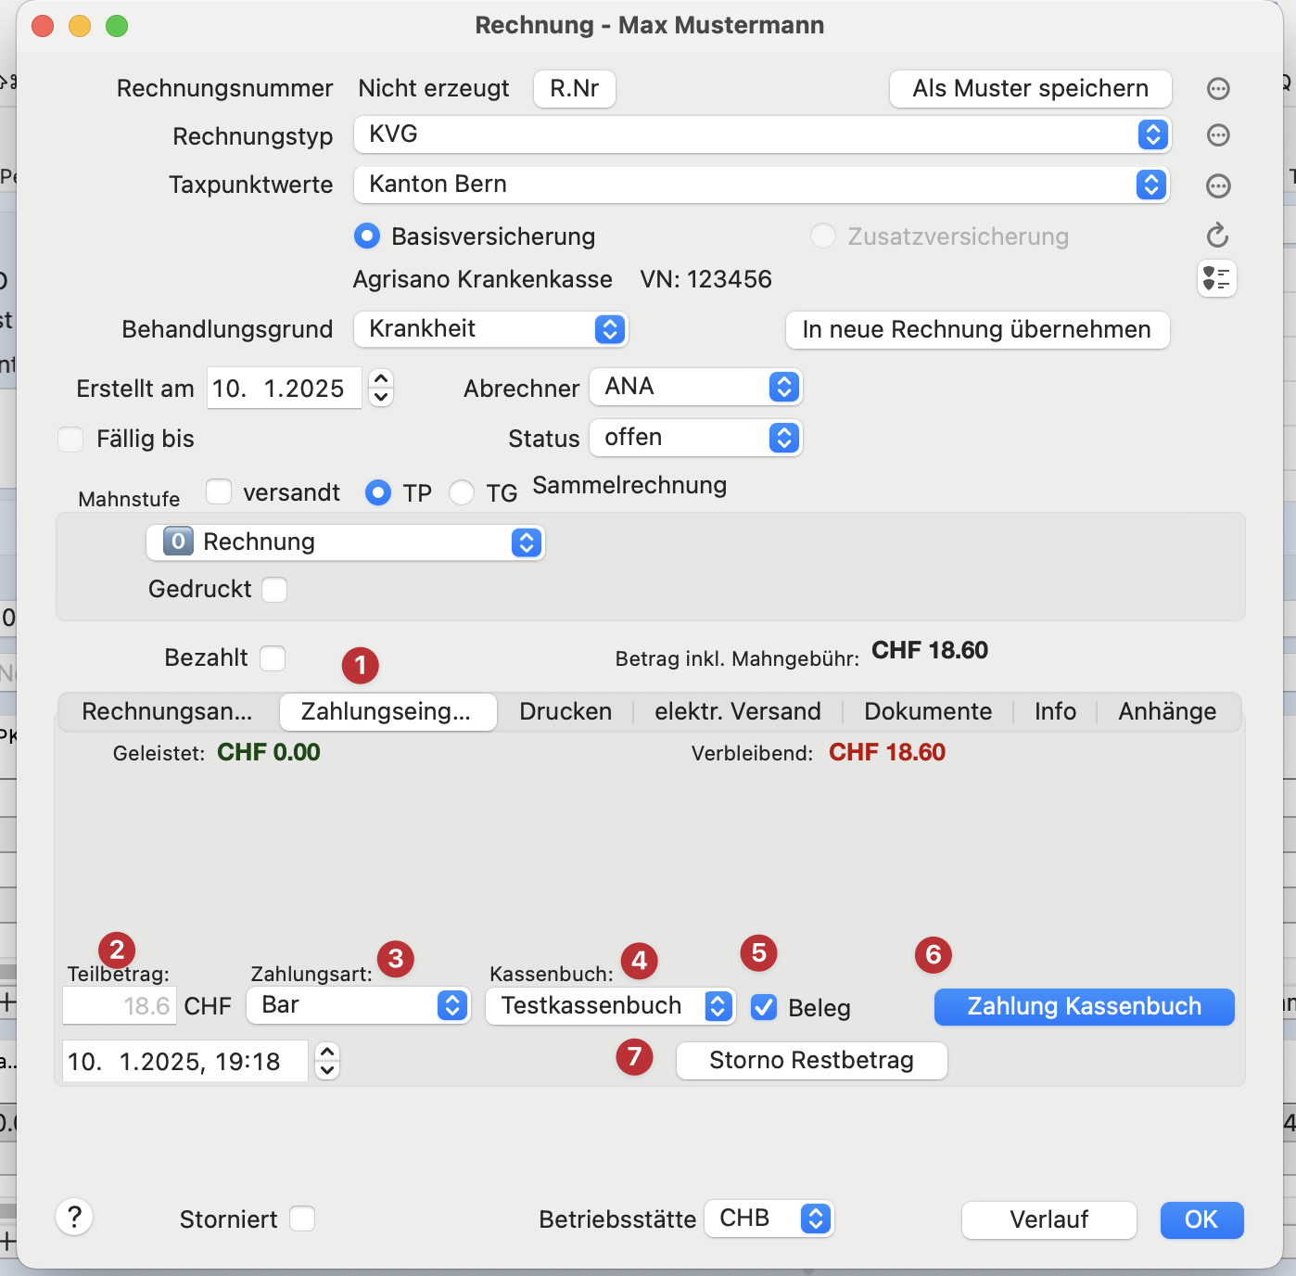Switch to the Dokumente tab
The width and height of the screenshot is (1296, 1276).
pos(928,712)
